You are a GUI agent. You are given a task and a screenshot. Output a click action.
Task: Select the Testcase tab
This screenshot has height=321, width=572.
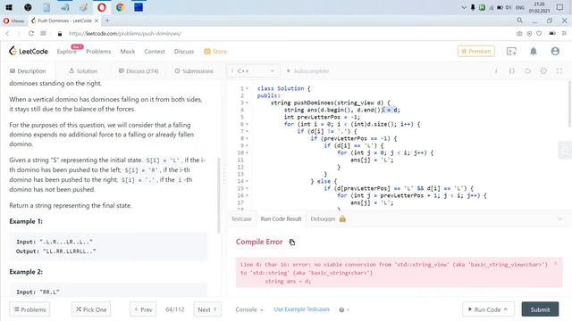(x=241, y=218)
